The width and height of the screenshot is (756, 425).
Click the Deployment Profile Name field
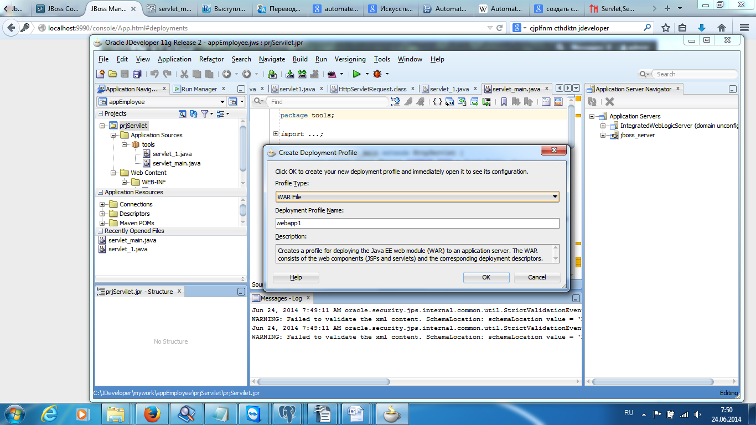click(417, 223)
